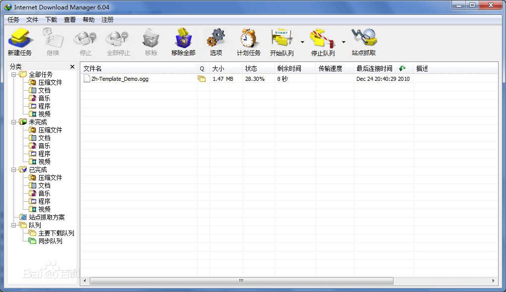Select 主要下载队列 queue
Screen dimensions: 506x292
(x=56, y=233)
